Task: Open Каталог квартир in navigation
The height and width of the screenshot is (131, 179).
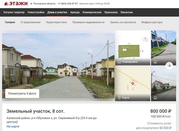Action: click(x=14, y=12)
